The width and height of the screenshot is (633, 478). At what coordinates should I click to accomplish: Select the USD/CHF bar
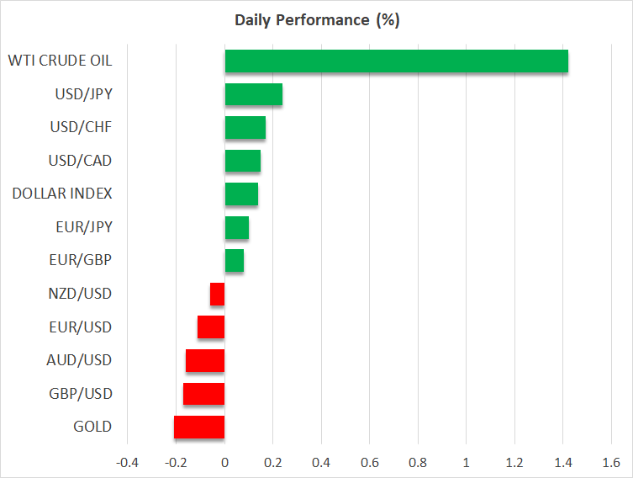pos(245,128)
